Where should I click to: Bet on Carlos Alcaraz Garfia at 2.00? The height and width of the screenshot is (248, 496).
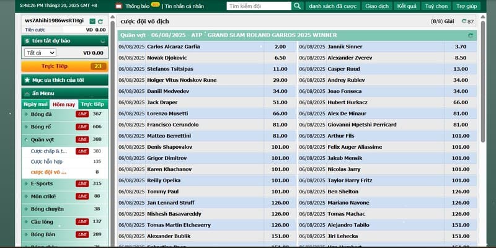tap(280, 47)
